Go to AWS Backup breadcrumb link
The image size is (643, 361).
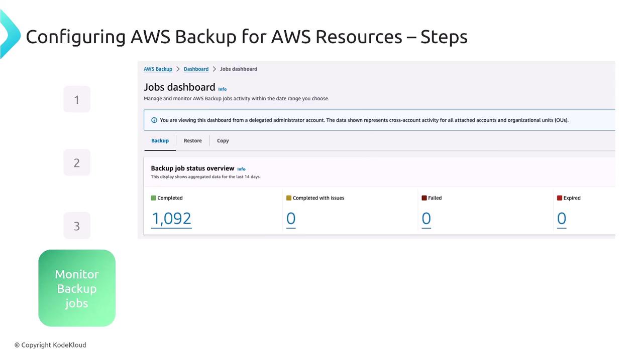(158, 69)
